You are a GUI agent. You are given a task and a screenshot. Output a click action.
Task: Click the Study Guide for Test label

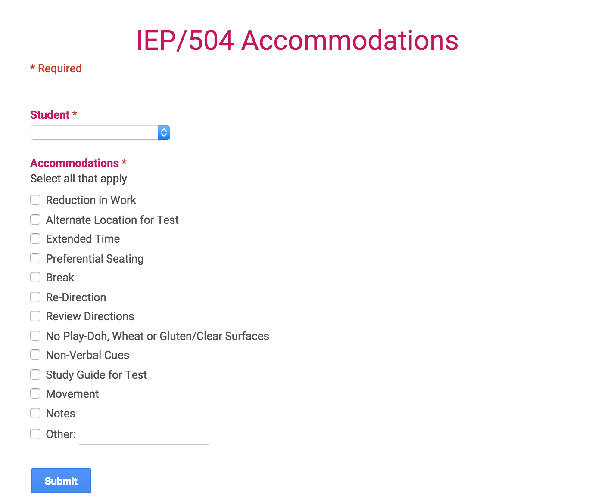pyautogui.click(x=96, y=375)
